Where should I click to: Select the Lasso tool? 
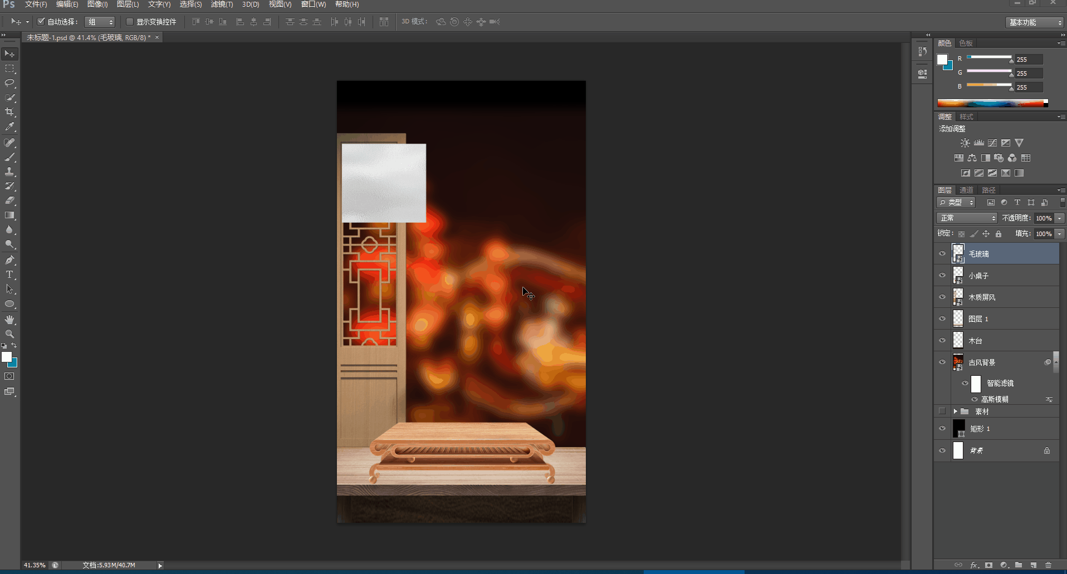pos(9,83)
